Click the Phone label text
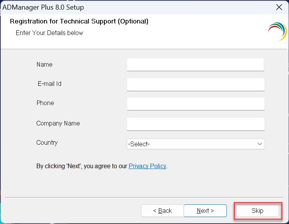289x224 pixels. point(45,103)
